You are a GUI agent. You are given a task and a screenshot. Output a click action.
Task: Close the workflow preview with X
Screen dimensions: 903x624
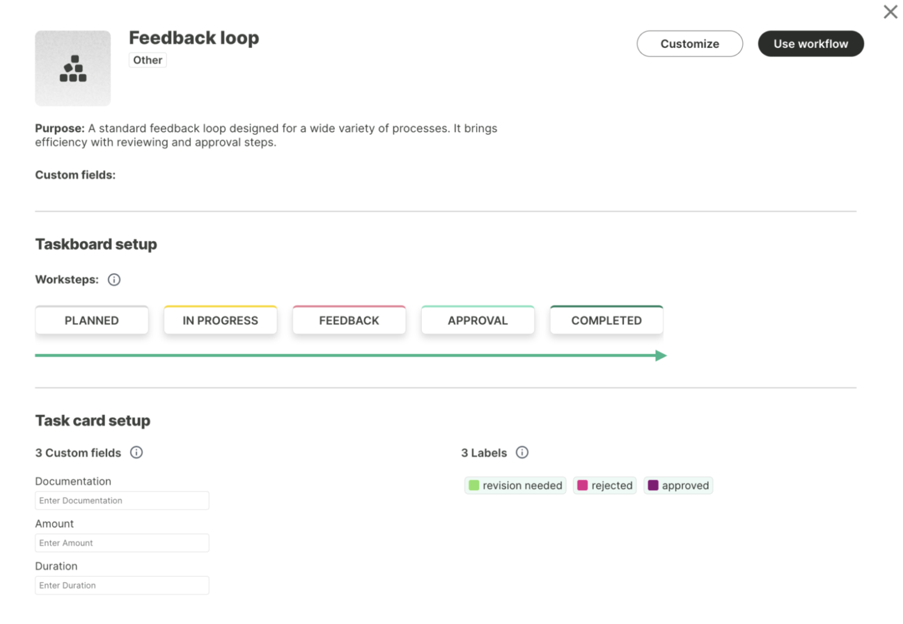pos(890,12)
